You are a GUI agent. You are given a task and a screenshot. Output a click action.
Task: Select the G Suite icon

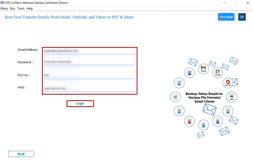(217, 73)
